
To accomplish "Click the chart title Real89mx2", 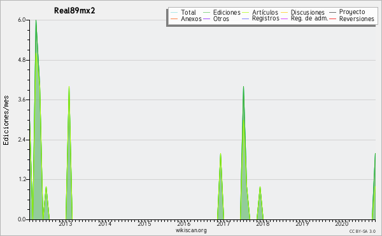I will [74, 11].
